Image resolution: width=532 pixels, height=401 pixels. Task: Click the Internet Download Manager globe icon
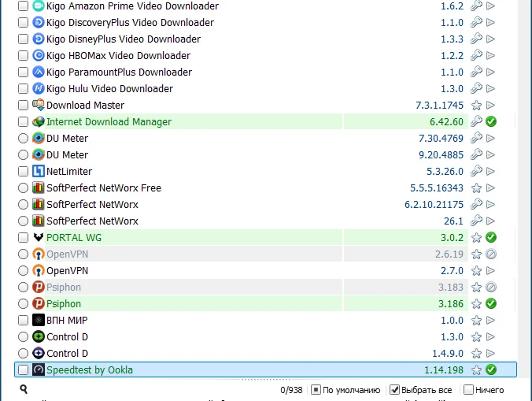tap(39, 122)
